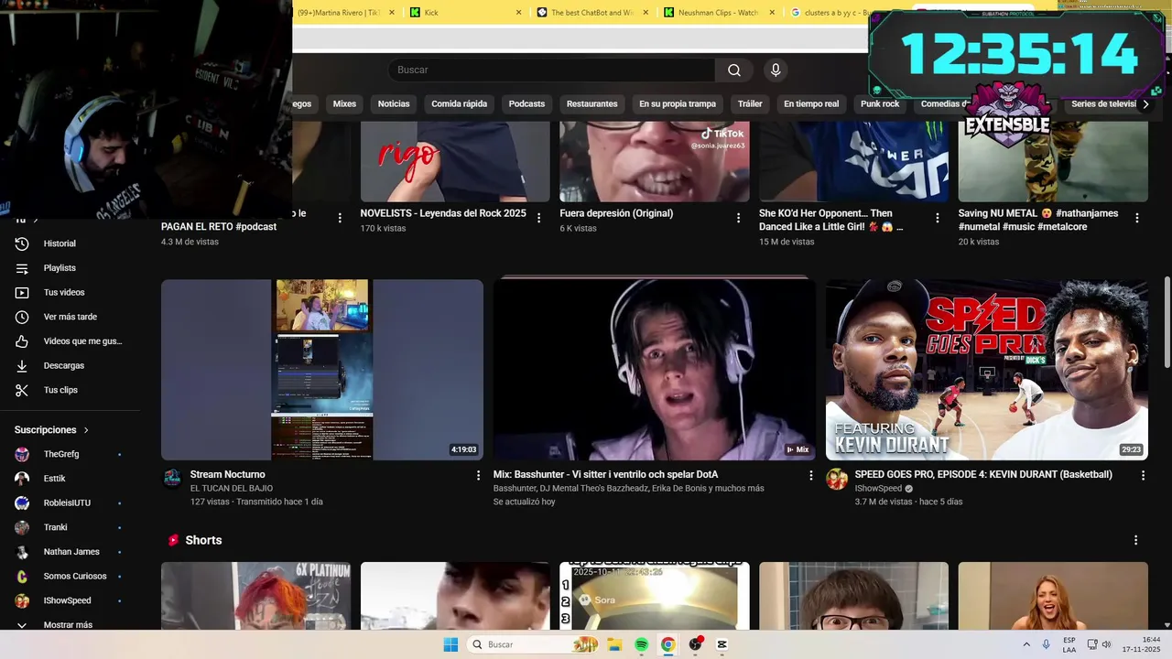Open options menu for Saving NU METAL video

[1137, 218]
